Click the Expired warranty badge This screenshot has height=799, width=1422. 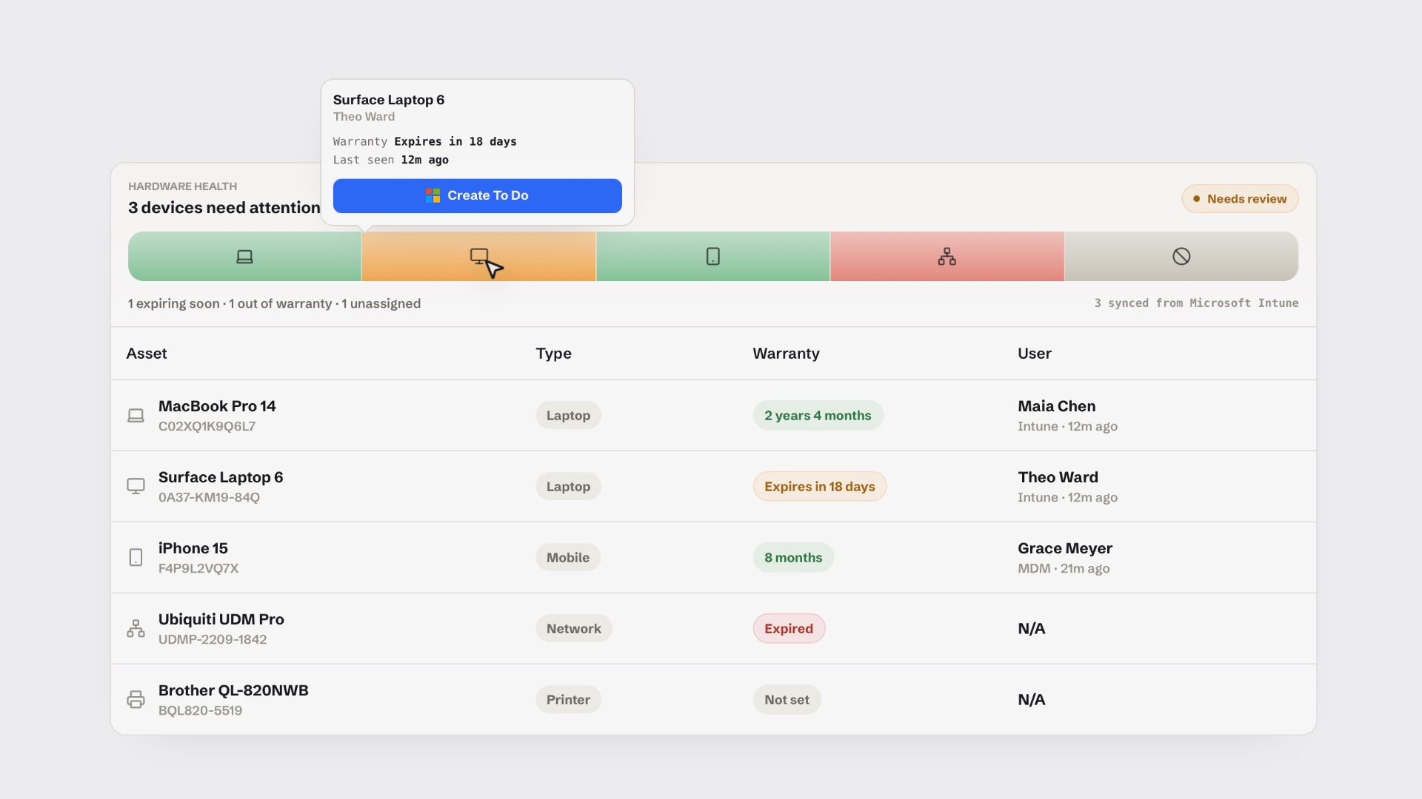[789, 629]
